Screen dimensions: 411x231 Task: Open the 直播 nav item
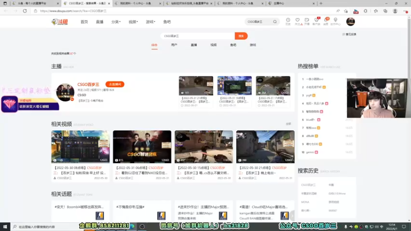click(x=100, y=22)
